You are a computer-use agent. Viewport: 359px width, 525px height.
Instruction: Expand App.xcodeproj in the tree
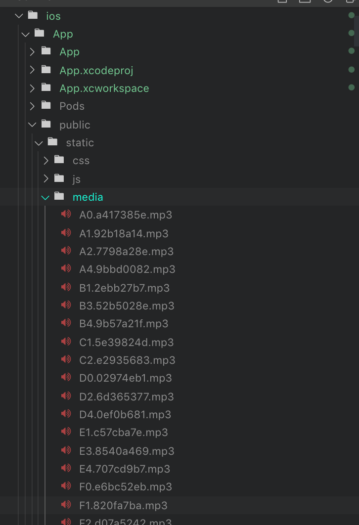coord(32,70)
